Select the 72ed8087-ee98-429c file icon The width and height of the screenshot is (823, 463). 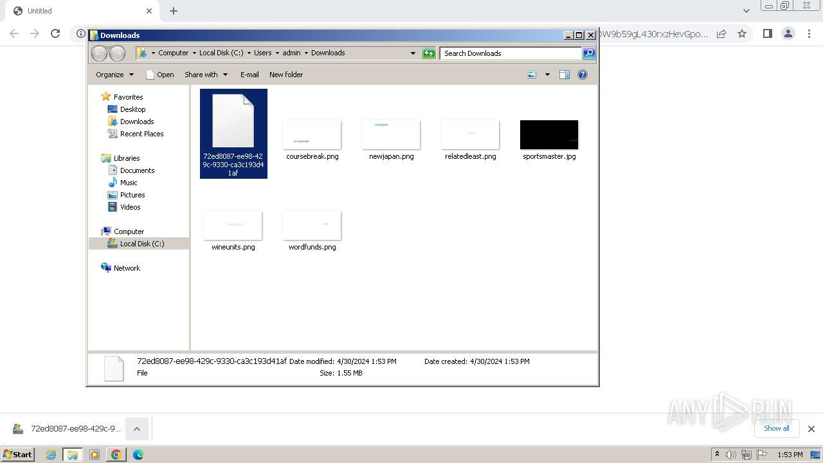pyautogui.click(x=233, y=134)
